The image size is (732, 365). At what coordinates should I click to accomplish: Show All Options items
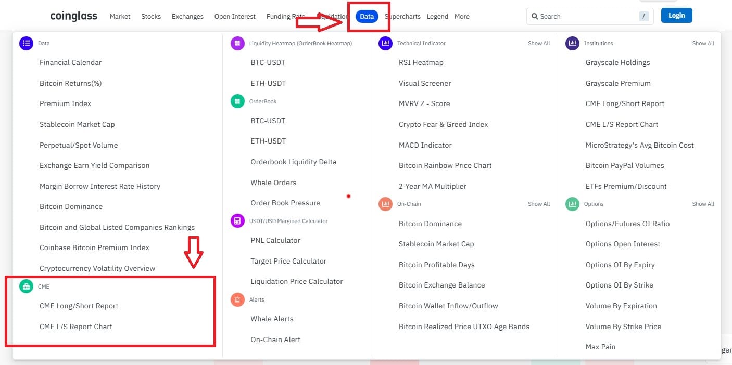pyautogui.click(x=703, y=204)
